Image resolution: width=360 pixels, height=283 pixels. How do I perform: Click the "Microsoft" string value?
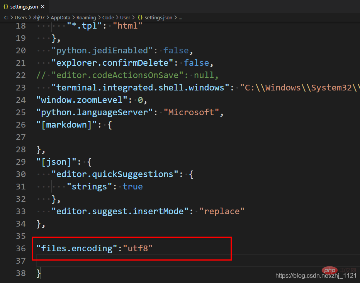point(191,113)
